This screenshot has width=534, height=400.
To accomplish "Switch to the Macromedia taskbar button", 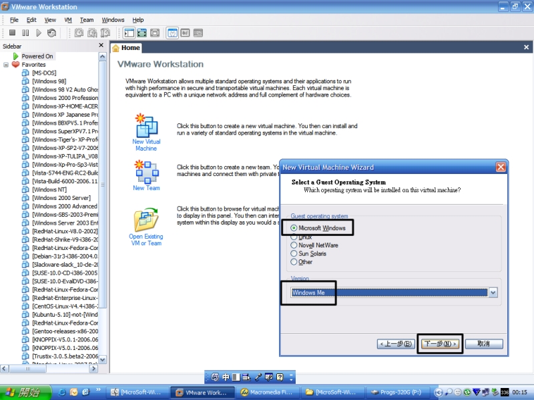I will pyautogui.click(x=268, y=392).
